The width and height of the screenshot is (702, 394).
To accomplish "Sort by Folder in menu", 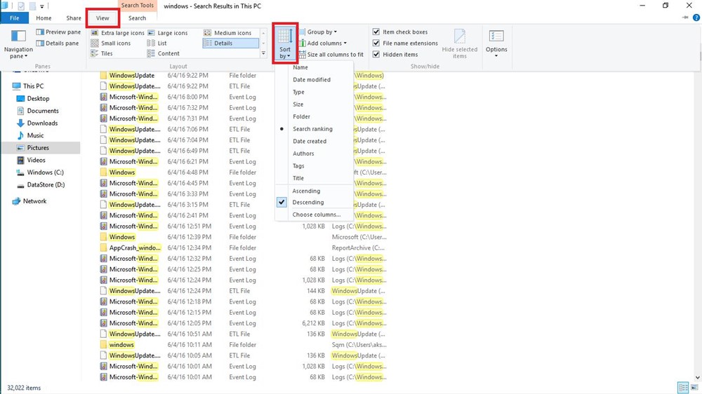I will [301, 116].
